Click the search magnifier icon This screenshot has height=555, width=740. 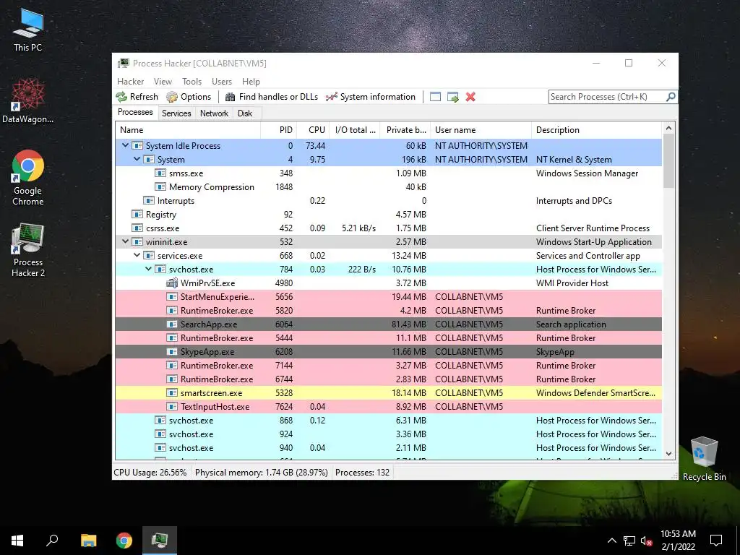click(671, 97)
